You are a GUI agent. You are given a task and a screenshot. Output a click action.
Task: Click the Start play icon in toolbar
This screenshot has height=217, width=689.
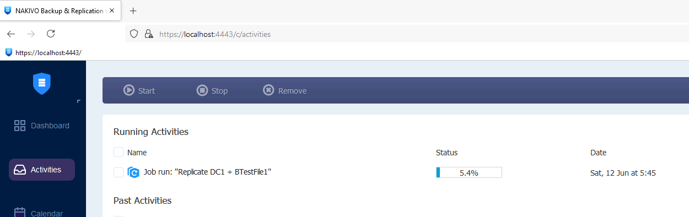coord(129,90)
